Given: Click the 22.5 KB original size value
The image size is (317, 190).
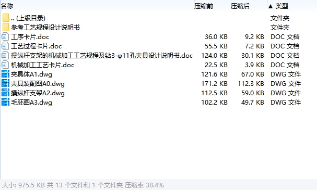Looking at the screenshot, I should [216, 65].
